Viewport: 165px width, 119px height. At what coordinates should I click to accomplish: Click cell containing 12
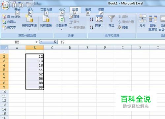35,56
